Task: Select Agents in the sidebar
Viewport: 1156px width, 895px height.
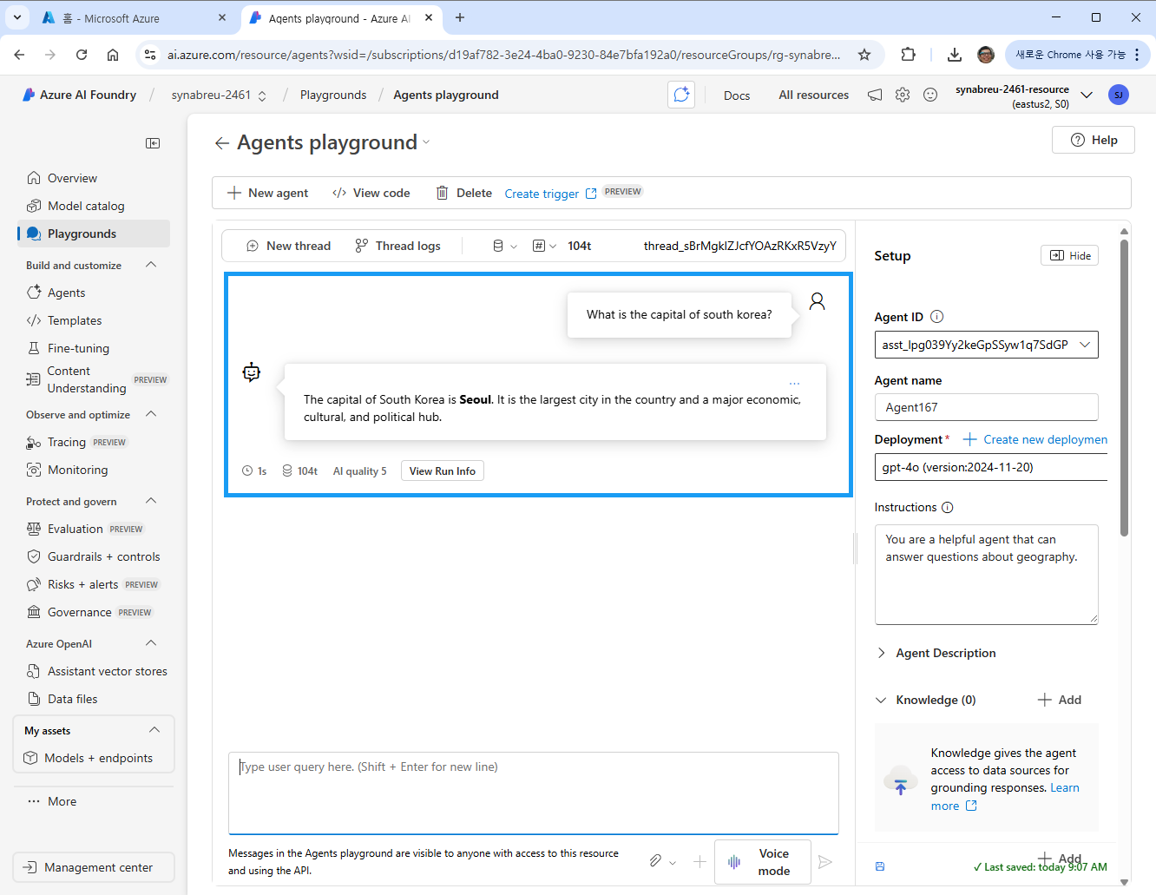Action: 94,293
